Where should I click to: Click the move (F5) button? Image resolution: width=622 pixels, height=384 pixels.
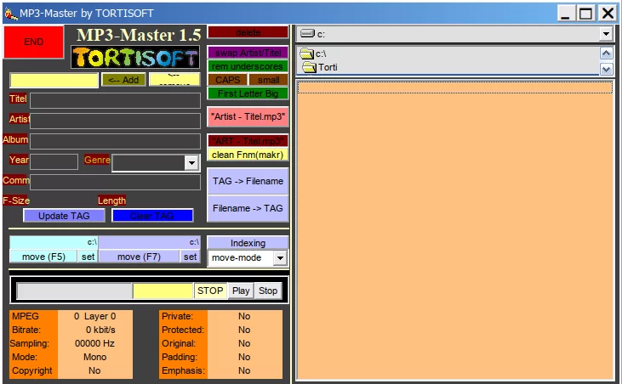43,257
